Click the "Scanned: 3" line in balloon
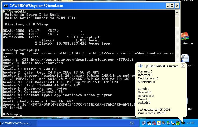 145,71
